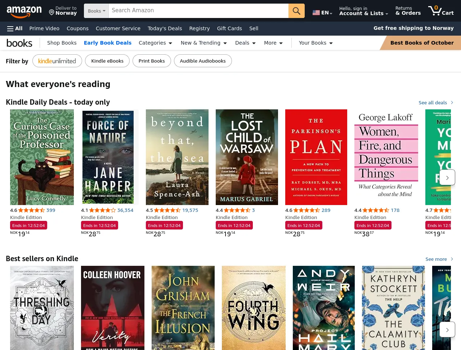This screenshot has height=350, width=461.
Task: Open the All hamburger menu
Action: click(x=15, y=28)
